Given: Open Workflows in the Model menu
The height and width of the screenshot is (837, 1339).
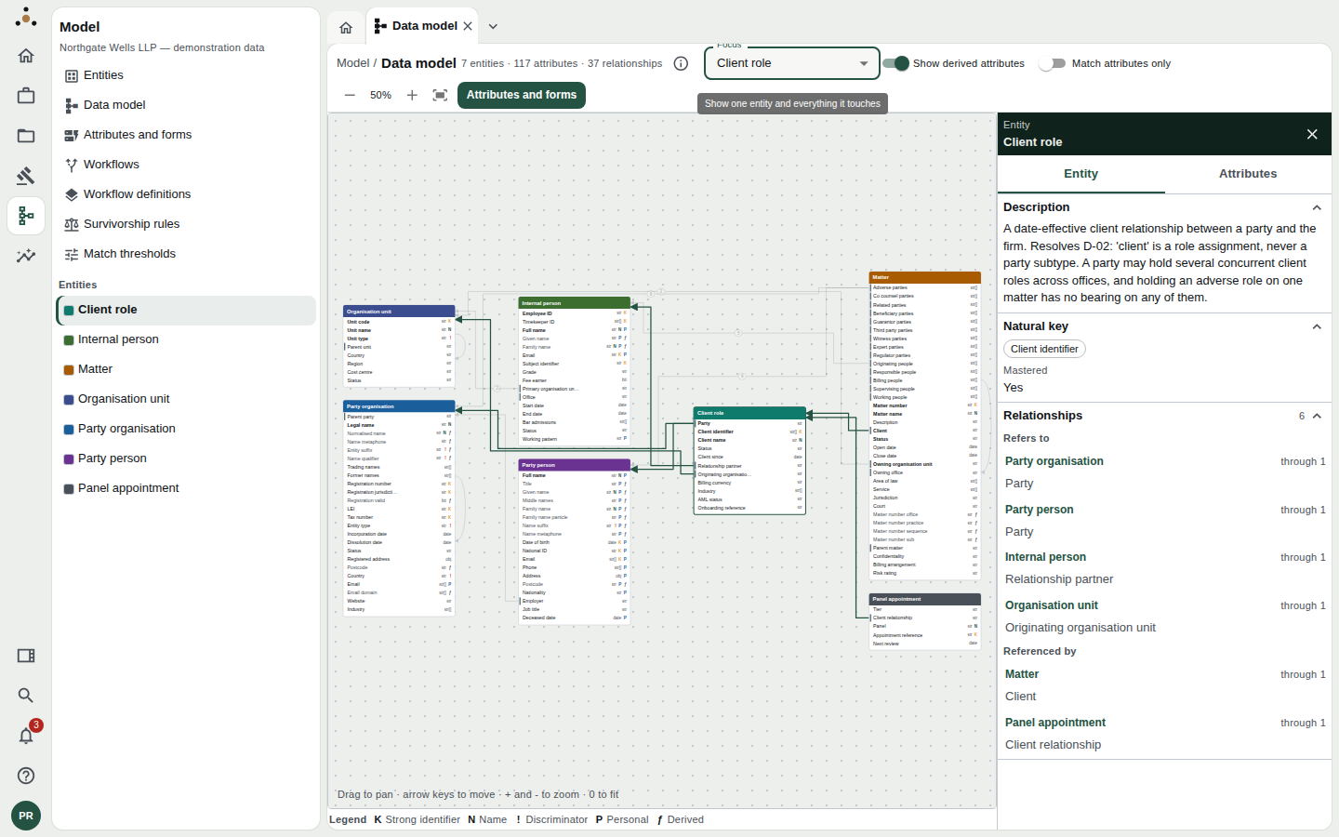Looking at the screenshot, I should click(186, 165).
